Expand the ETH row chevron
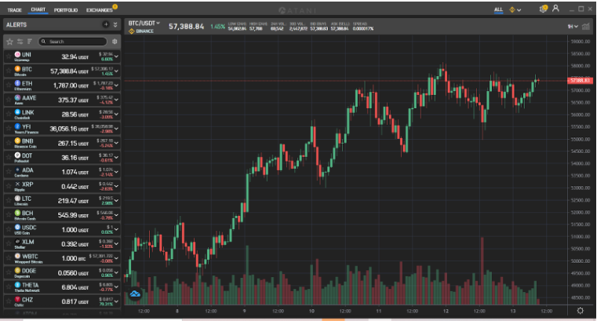The width and height of the screenshot is (597, 321). point(116,86)
